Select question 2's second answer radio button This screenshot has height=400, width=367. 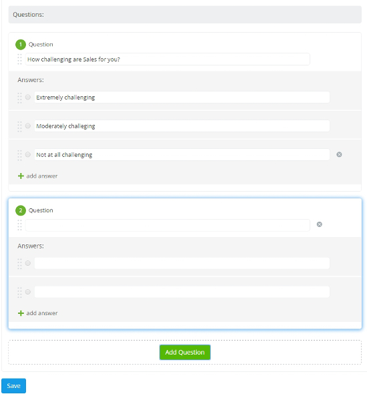[28, 292]
